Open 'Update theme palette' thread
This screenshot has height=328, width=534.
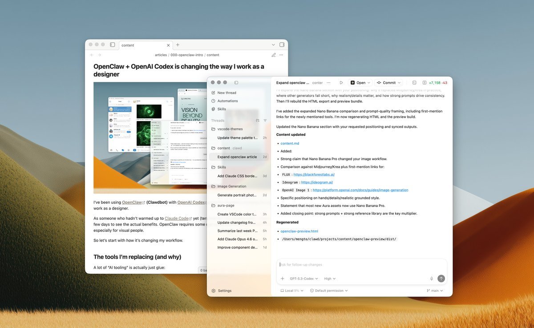coord(239,138)
